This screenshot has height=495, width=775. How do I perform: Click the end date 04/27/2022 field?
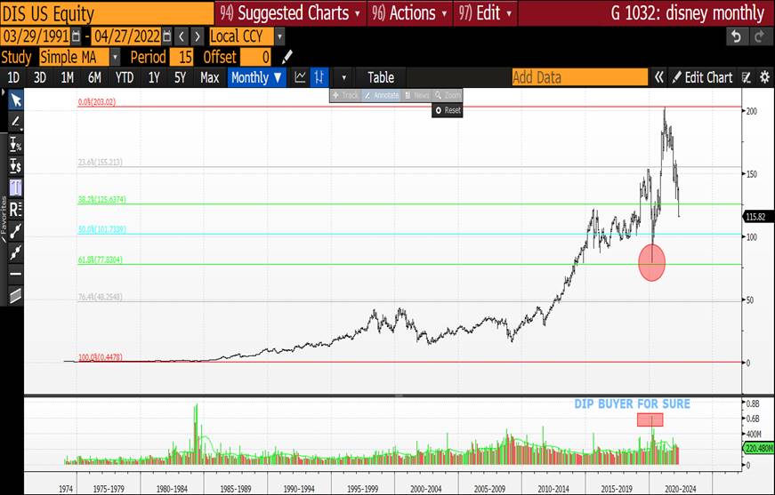point(127,36)
